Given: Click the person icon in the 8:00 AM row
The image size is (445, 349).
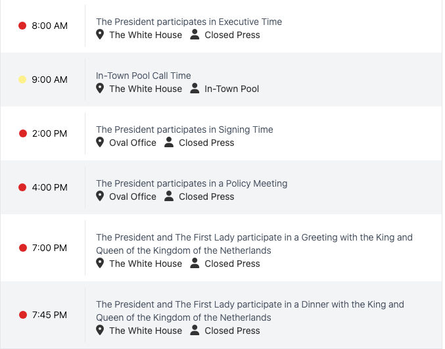Looking at the screenshot, I should coord(195,35).
